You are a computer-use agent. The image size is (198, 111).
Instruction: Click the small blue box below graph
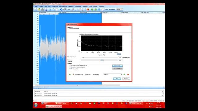tap(118, 54)
